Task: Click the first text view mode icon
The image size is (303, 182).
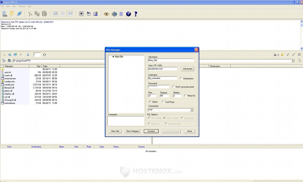Action: tap(55, 14)
